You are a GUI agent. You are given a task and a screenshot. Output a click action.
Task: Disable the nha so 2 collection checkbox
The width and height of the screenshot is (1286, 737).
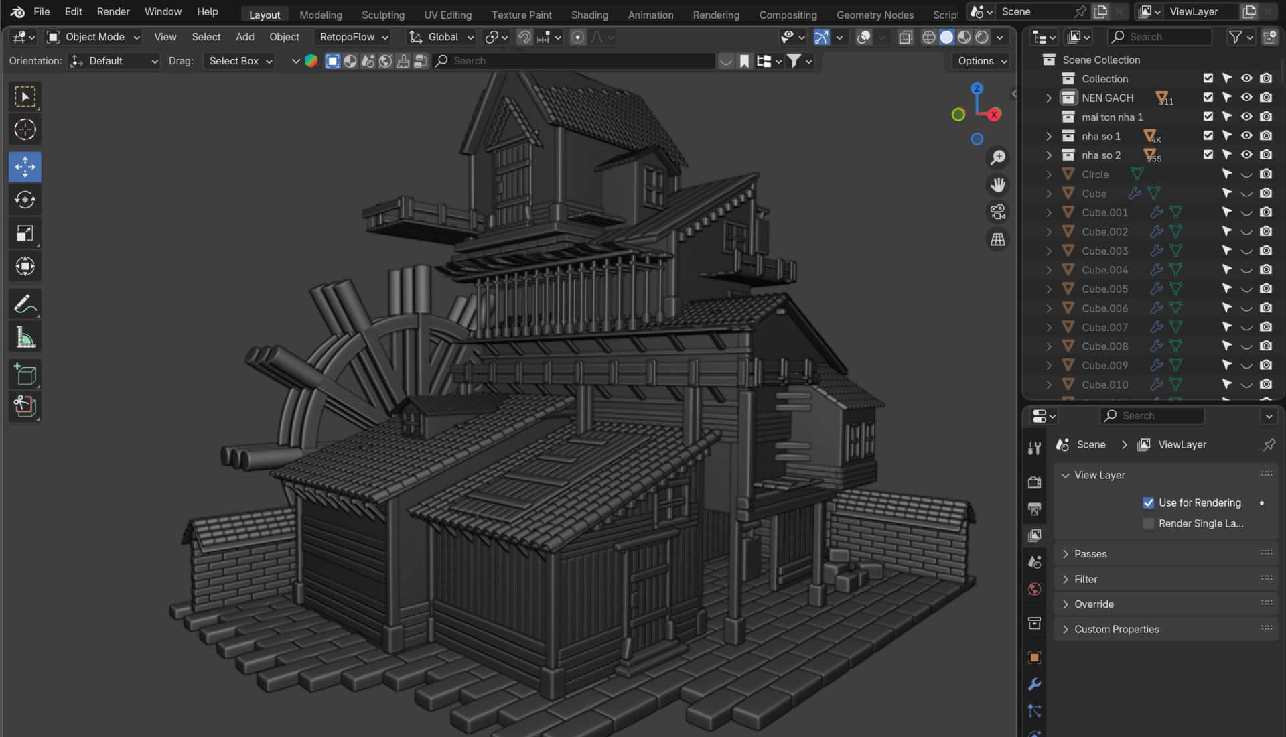1208,154
